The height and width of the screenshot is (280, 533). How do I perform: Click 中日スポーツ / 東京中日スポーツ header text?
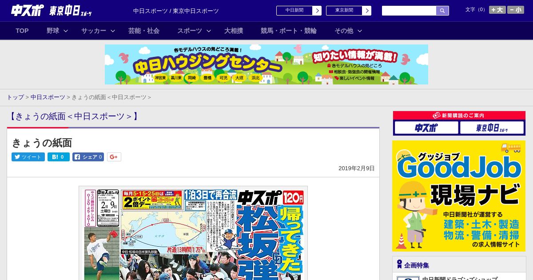point(176,11)
